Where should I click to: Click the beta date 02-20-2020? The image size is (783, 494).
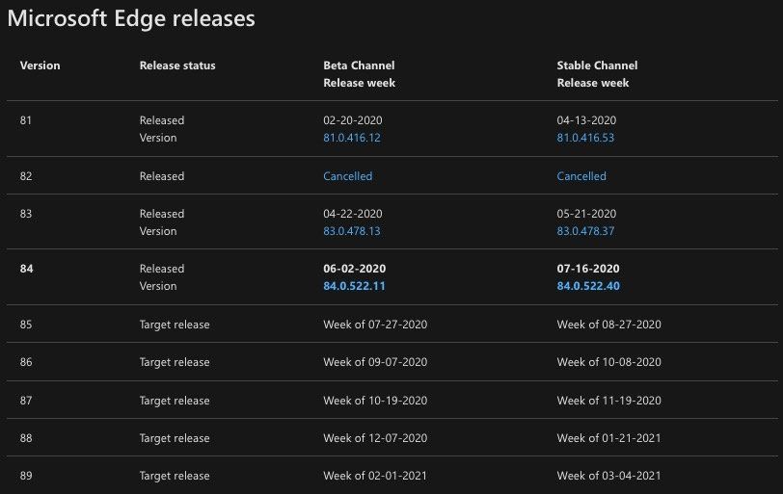(353, 120)
